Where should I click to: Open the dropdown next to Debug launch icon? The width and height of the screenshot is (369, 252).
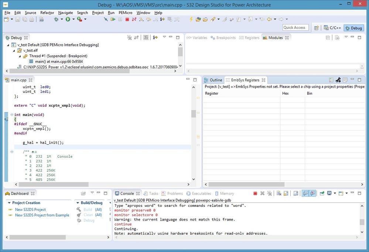pos(62,19)
